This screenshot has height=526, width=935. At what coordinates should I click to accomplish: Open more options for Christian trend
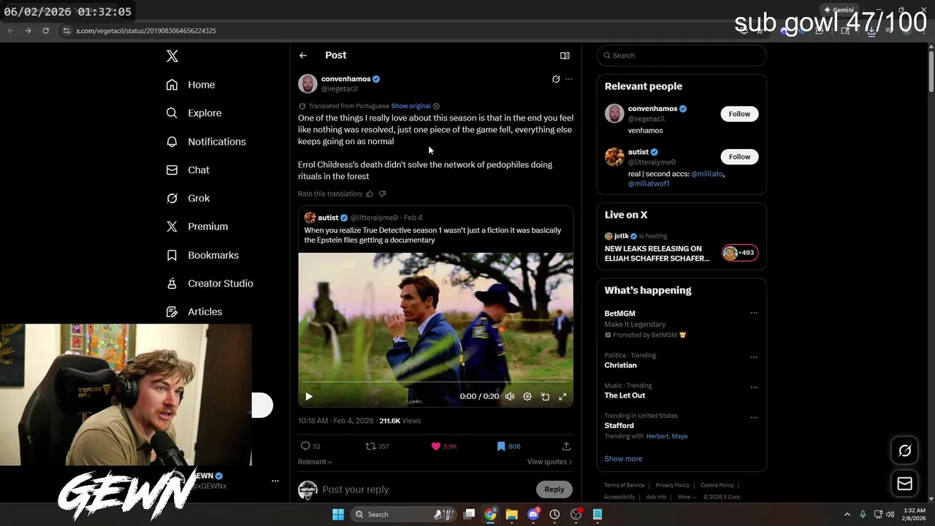[x=754, y=357]
